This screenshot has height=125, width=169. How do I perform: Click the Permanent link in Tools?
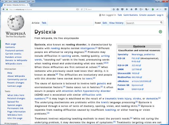[x=15, y=108]
